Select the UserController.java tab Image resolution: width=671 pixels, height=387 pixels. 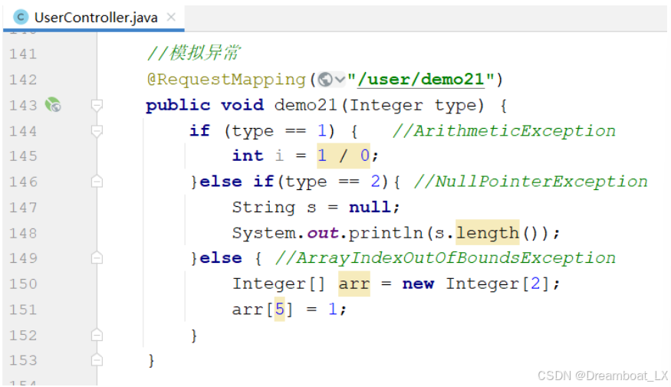pos(94,18)
